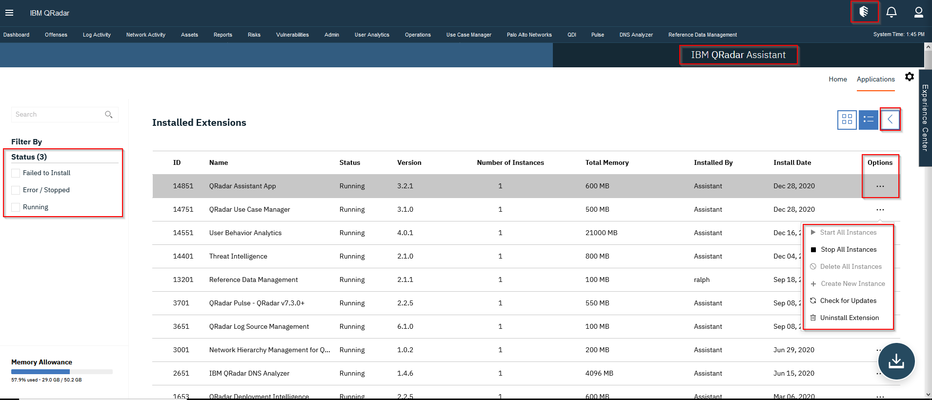Screen dimensions: 932x400
Task: Click the round download button
Action: click(896, 361)
